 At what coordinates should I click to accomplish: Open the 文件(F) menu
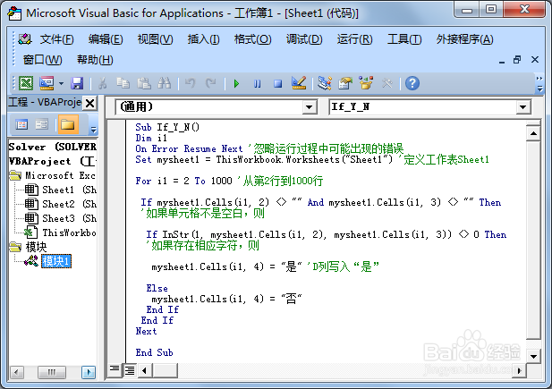tap(56, 39)
